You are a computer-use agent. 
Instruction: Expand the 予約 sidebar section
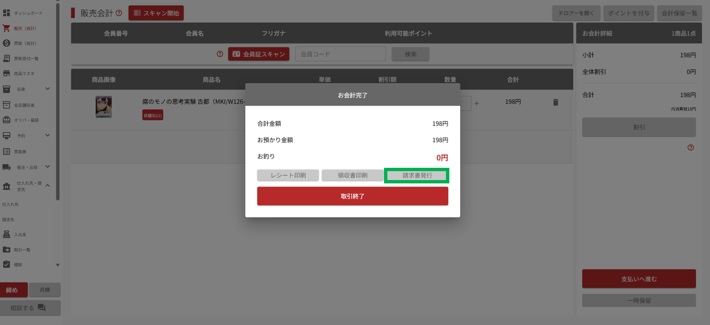coord(47,135)
